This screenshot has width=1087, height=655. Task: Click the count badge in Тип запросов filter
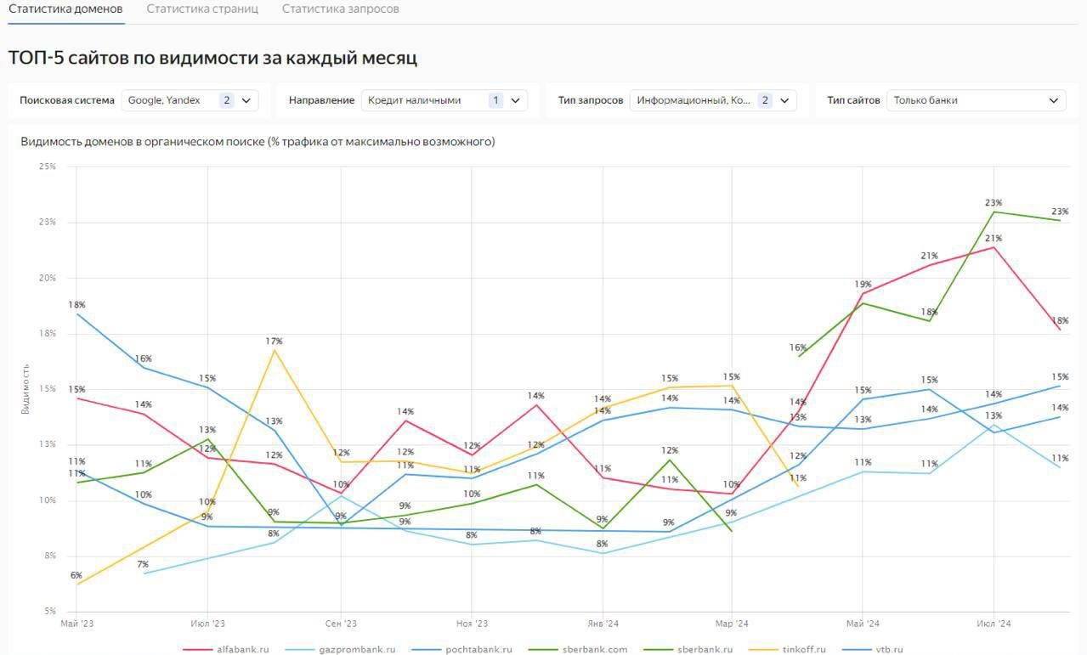click(x=764, y=100)
